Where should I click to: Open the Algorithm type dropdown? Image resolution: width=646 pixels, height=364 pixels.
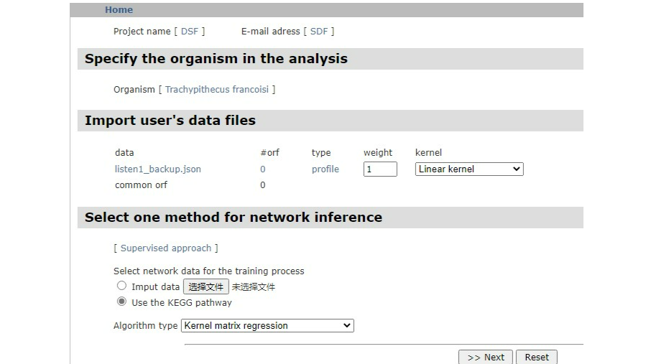pyautogui.click(x=267, y=326)
